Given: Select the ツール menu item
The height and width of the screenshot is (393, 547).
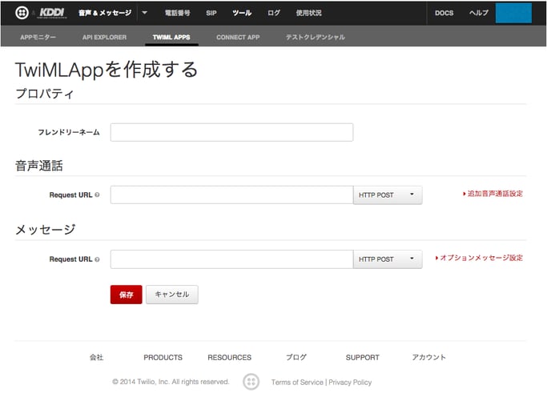Looking at the screenshot, I should pyautogui.click(x=242, y=13).
